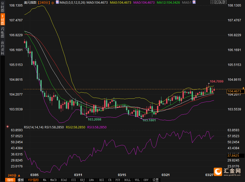This screenshot has height=182, width=245.
Task: Select the K线图 side tab
Action: pyautogui.click(x=3, y=20)
